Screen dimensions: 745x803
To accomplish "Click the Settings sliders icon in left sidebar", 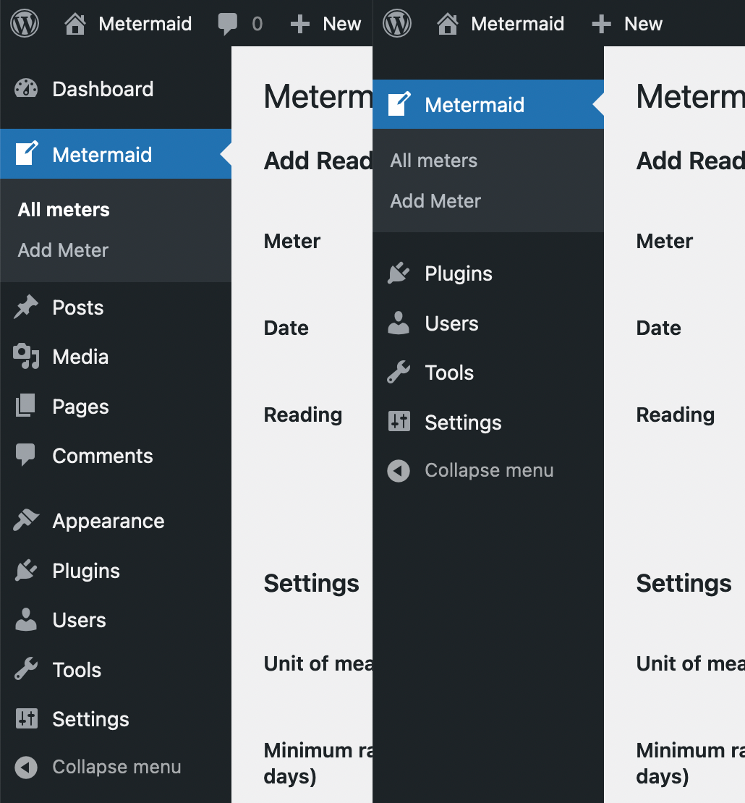I will point(27,718).
